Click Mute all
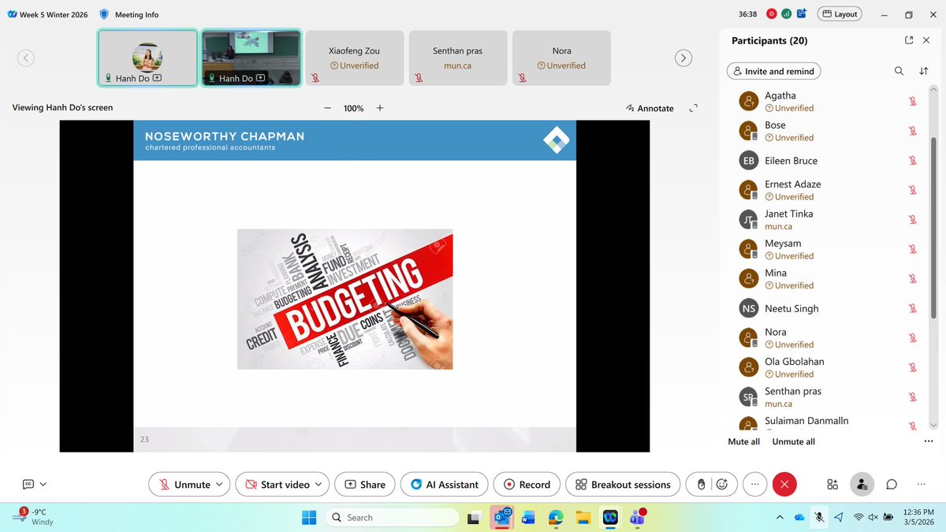 tap(744, 441)
